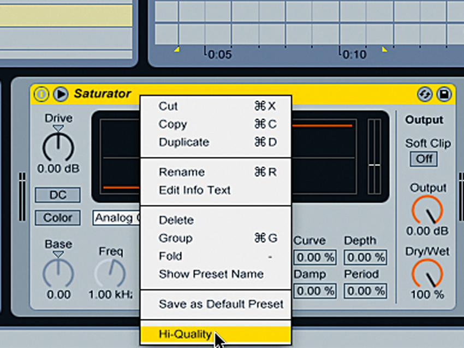Open the Analog Clip curve type dropdown

click(117, 218)
